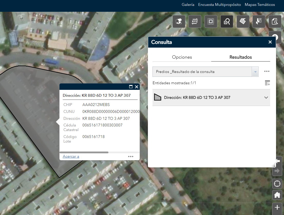The width and height of the screenshot is (284, 215).
Task: Activate the dashed-square area selection tool
Action: [211, 21]
